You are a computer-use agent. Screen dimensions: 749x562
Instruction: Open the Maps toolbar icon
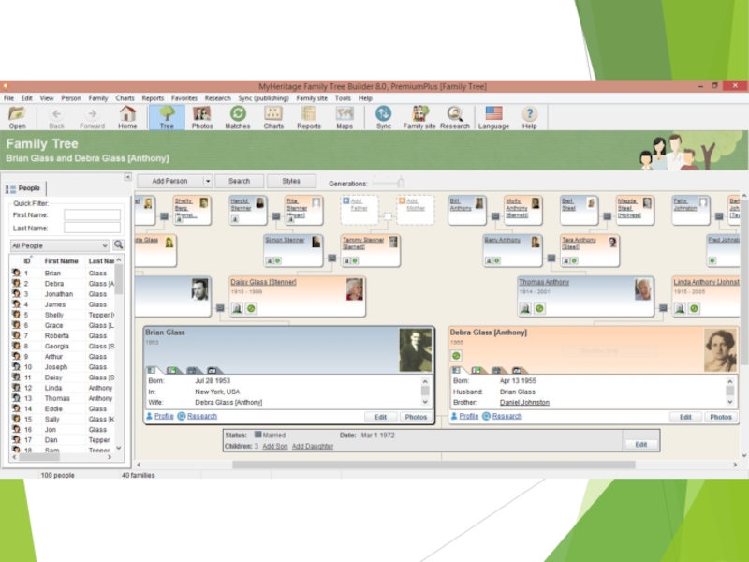click(x=344, y=118)
